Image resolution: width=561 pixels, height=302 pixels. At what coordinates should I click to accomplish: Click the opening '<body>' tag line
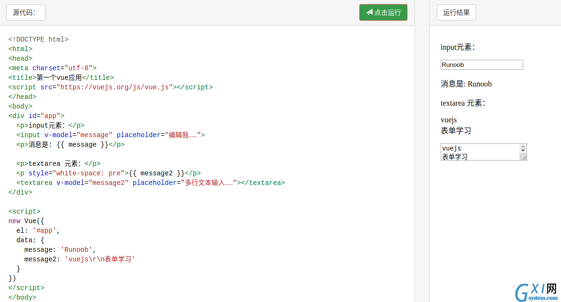(21, 107)
